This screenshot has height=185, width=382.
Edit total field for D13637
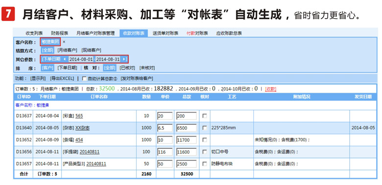187,116
